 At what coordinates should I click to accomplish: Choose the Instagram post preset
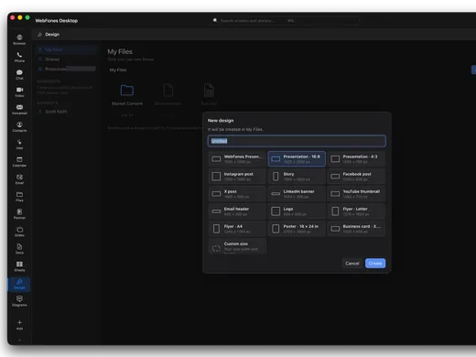click(x=237, y=177)
